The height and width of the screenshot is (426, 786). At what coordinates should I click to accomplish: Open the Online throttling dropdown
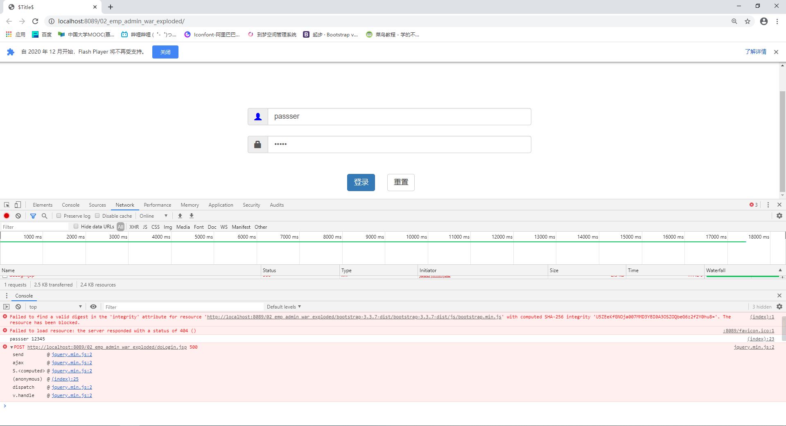pyautogui.click(x=154, y=216)
